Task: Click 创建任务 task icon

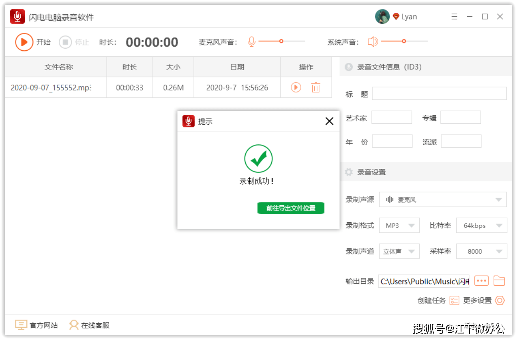Action: [454, 300]
